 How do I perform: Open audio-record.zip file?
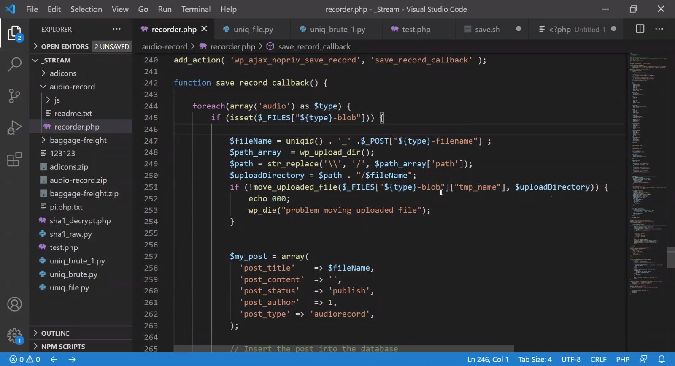[81, 180]
